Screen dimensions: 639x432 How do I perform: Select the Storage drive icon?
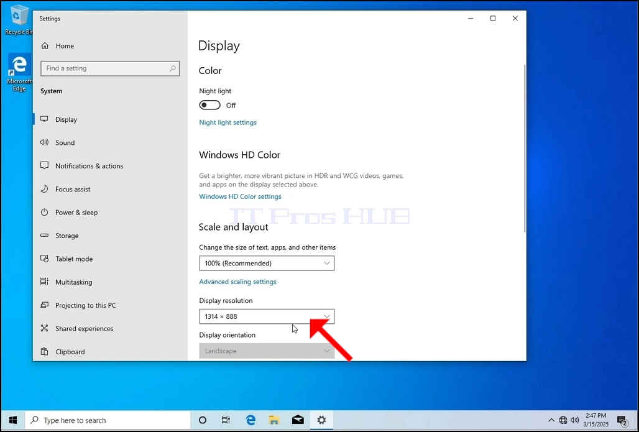[44, 236]
